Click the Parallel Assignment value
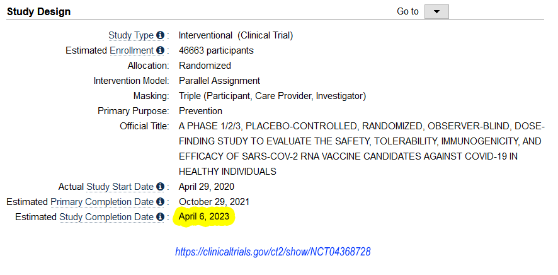Screen dimensions: 558x275 [219, 81]
